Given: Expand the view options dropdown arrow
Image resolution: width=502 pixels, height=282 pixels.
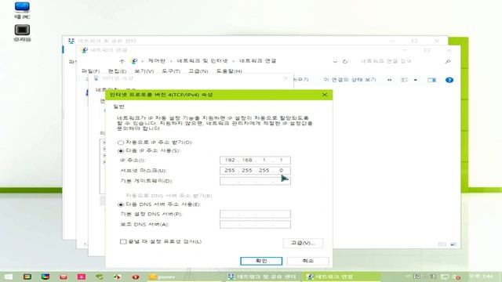Looking at the screenshot, I should pyautogui.click(x=415, y=80).
